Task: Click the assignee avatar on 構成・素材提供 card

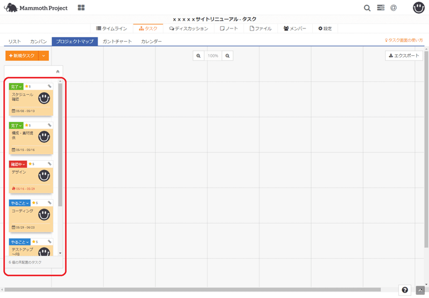Action: (x=44, y=137)
